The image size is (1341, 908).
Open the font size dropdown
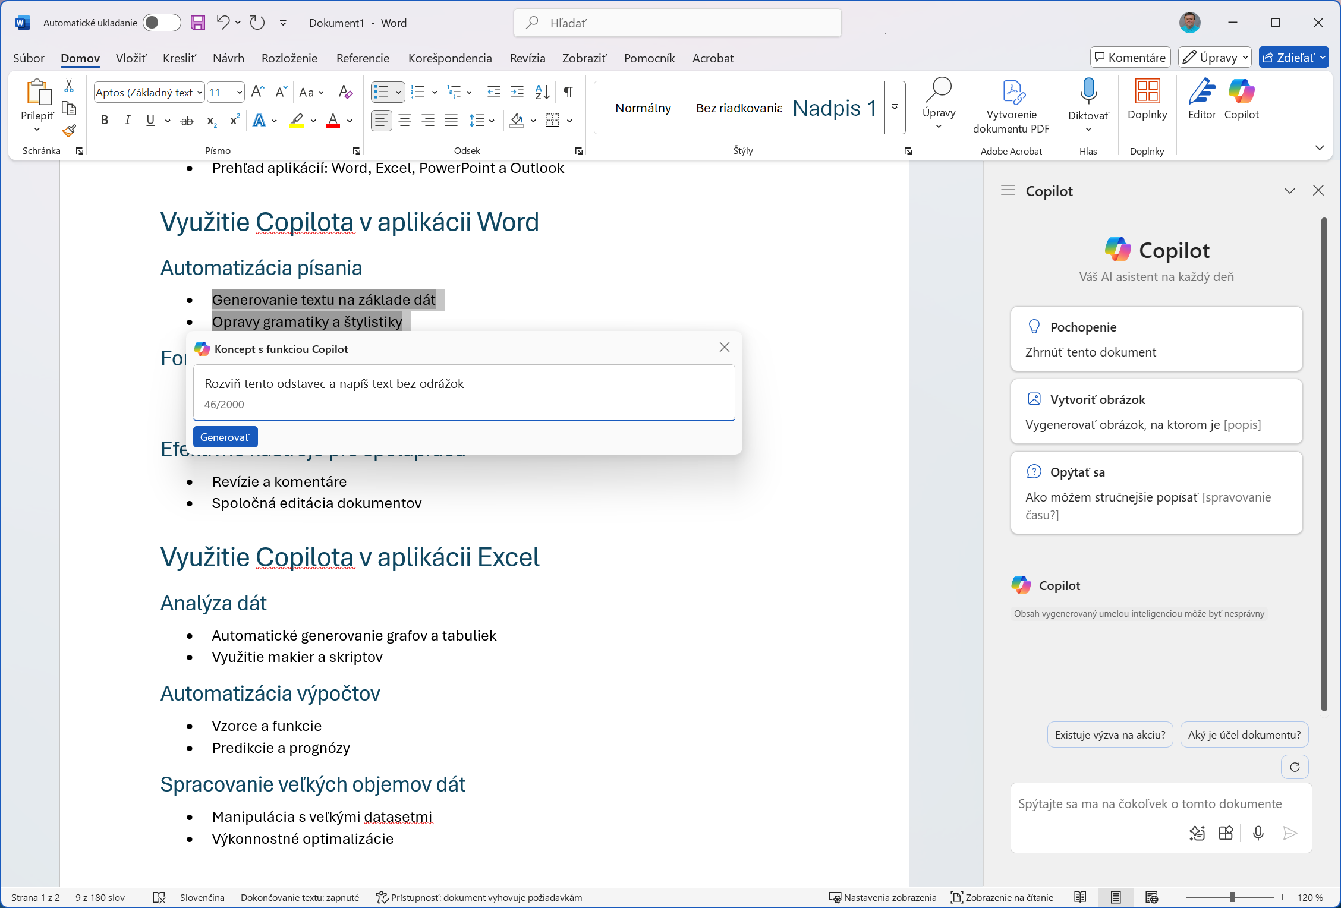[239, 92]
